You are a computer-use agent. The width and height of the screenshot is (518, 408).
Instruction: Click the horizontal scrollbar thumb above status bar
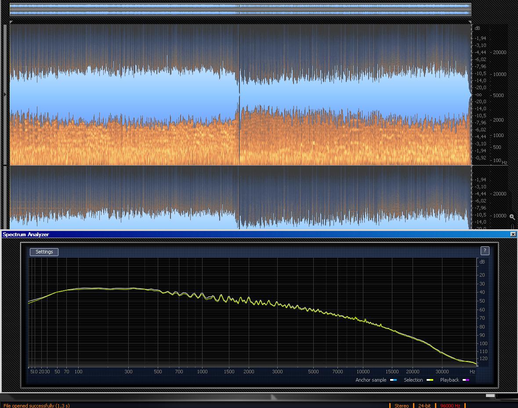pyautogui.click(x=490, y=395)
